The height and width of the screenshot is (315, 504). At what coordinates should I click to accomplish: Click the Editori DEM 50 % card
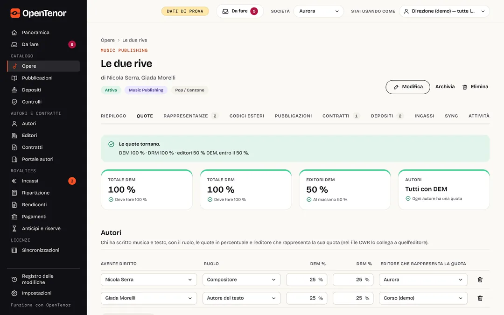[344, 189]
